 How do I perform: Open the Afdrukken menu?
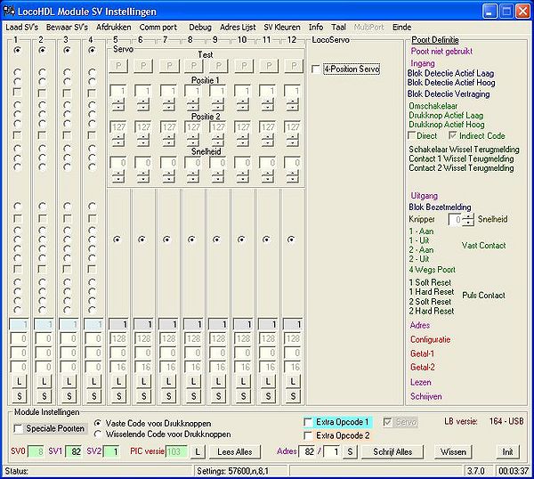[113, 28]
